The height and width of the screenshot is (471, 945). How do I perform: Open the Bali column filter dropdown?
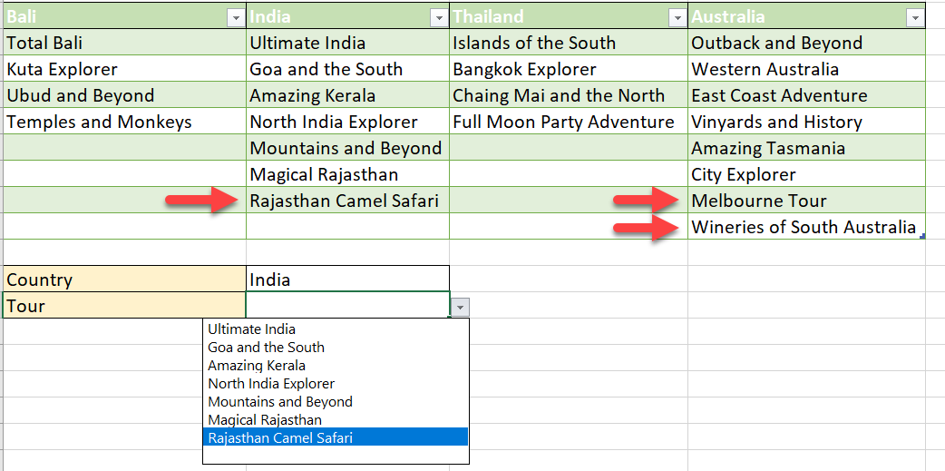236,19
